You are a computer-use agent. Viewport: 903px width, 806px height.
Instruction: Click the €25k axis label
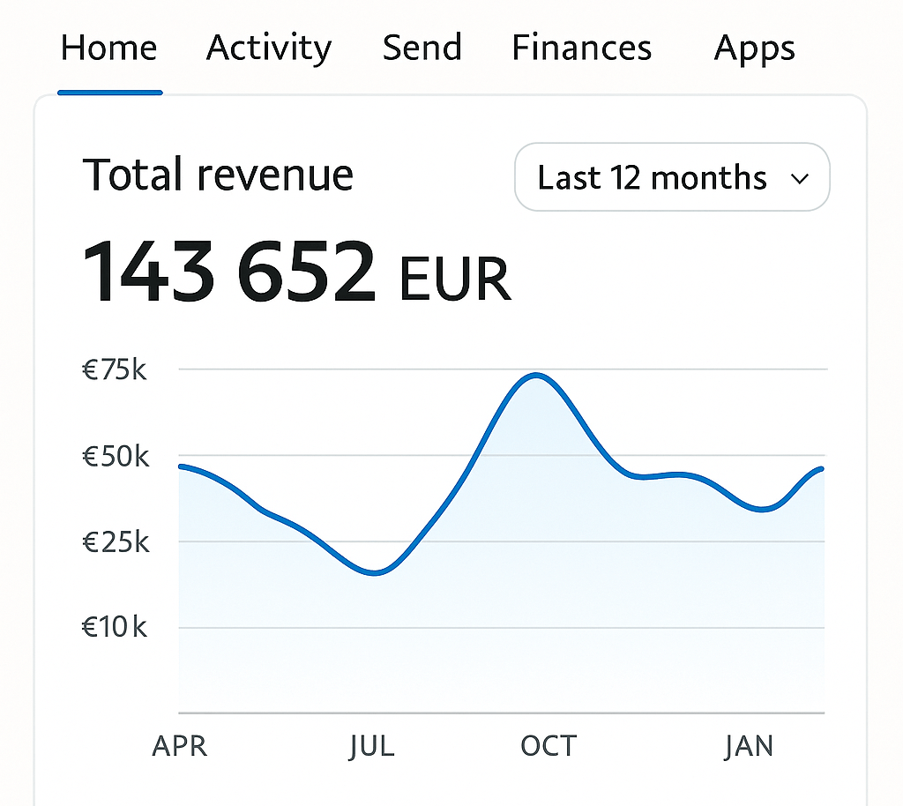116,541
